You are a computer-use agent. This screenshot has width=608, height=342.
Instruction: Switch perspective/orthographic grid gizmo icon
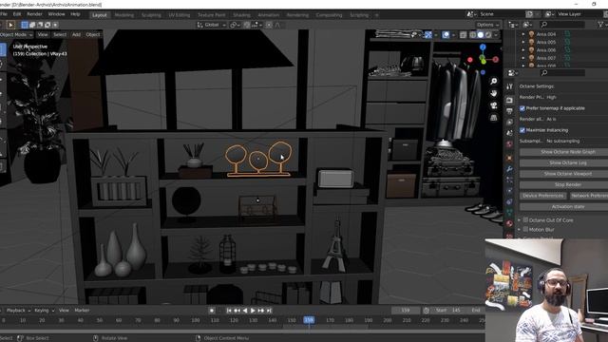pyautogui.click(x=494, y=118)
